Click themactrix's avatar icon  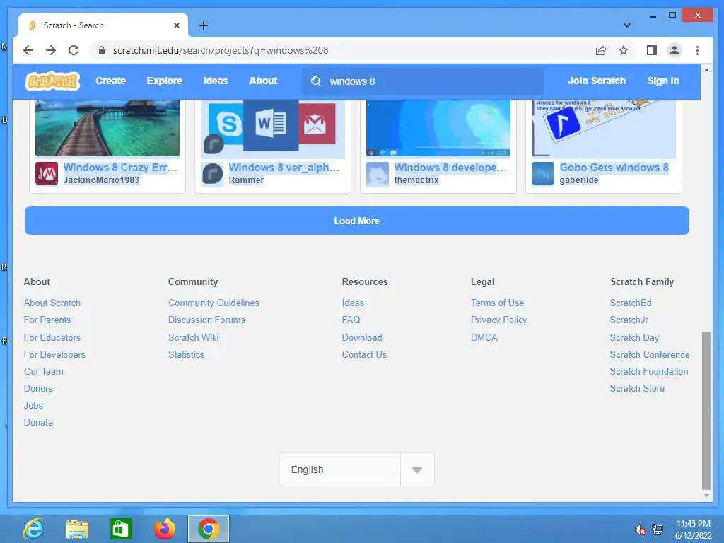pos(378,174)
